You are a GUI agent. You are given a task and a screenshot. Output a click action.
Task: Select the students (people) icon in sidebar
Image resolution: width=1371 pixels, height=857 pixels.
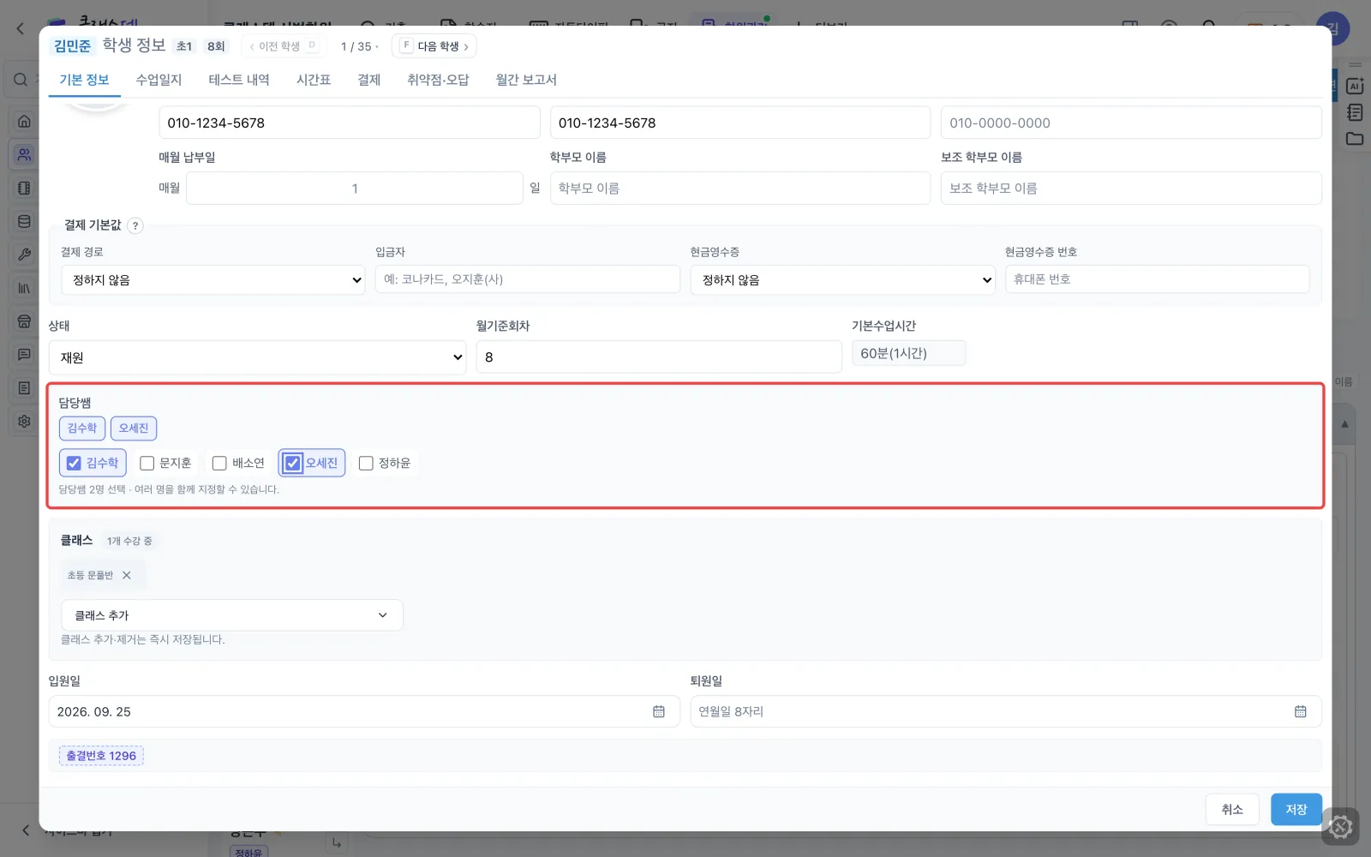pos(24,155)
